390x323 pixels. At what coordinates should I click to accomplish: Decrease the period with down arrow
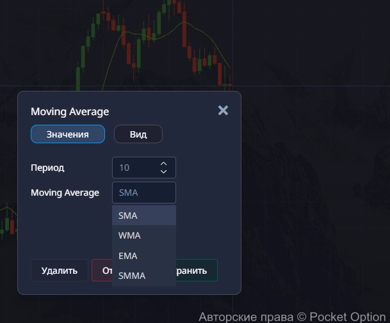163,171
